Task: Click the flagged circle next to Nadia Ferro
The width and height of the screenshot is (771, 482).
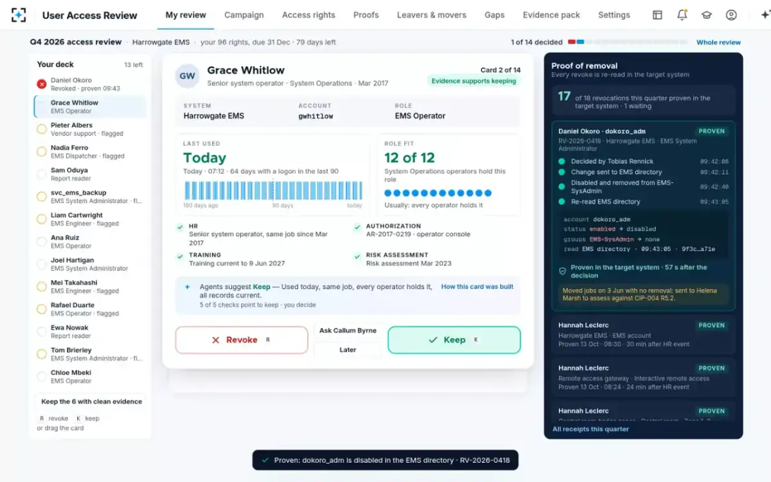Action: [42, 152]
